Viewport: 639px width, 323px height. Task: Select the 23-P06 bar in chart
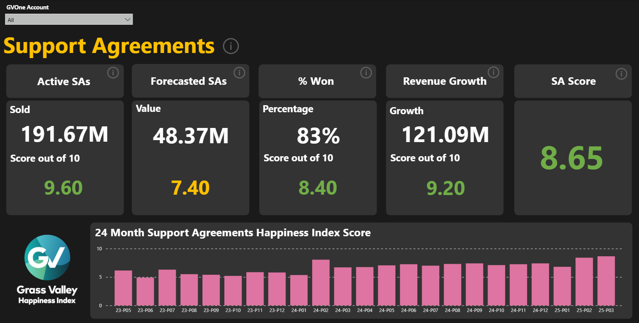click(145, 292)
